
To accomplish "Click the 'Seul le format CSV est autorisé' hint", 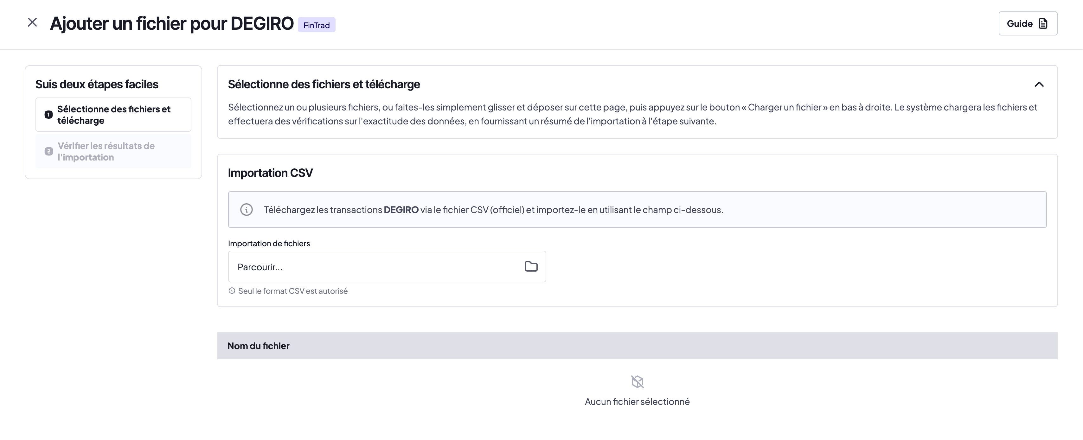I will (x=293, y=291).
